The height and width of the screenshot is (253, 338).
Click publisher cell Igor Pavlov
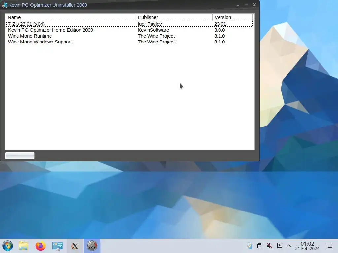coord(150,24)
